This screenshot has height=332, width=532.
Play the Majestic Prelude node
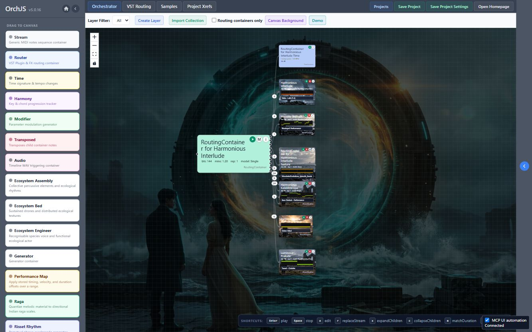[306, 116]
